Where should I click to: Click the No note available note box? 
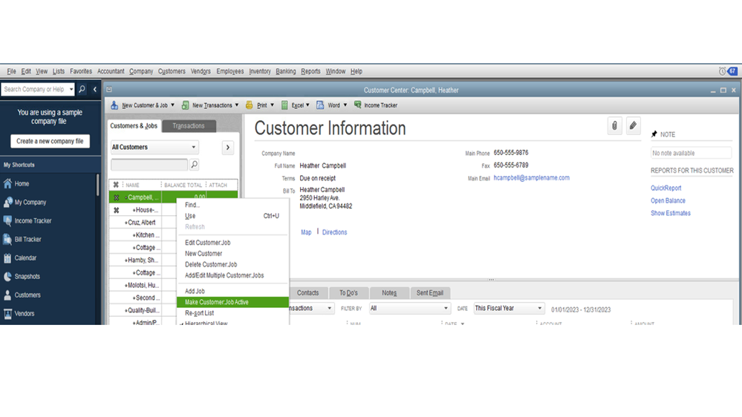coord(691,153)
